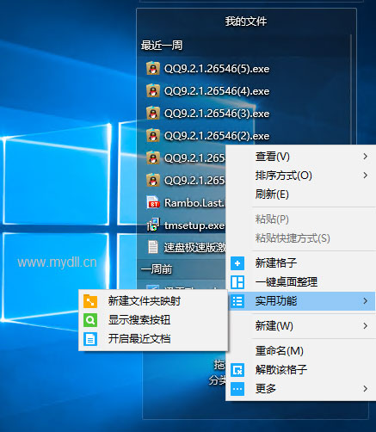Screen dimensions: 376x432
Task: Click the blue document icon for 开启最近文档
Action: tap(90, 339)
